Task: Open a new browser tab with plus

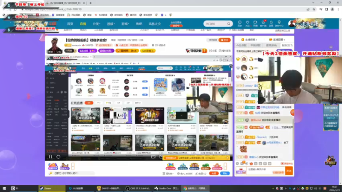Action: pos(91,3)
